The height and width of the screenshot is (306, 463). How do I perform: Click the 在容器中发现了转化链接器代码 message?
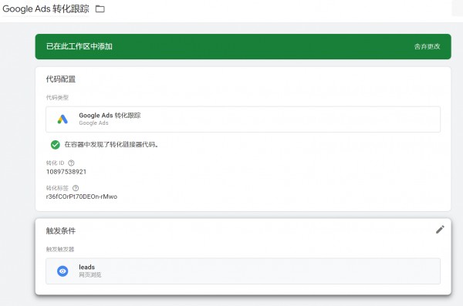pos(111,145)
